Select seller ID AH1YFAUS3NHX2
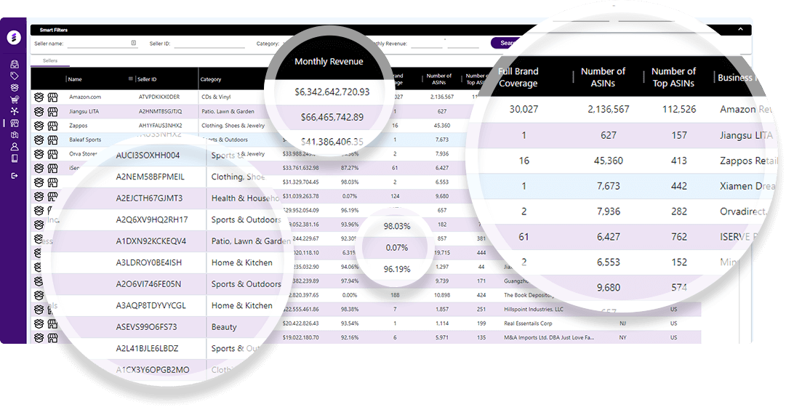786x407 pixels. coord(161,126)
